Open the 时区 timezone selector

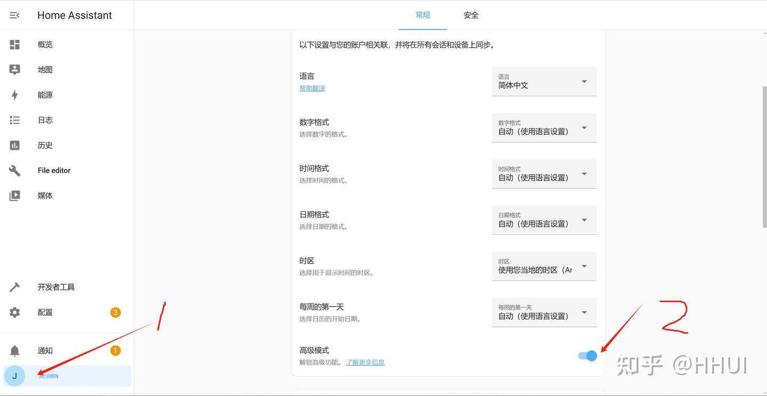click(544, 266)
